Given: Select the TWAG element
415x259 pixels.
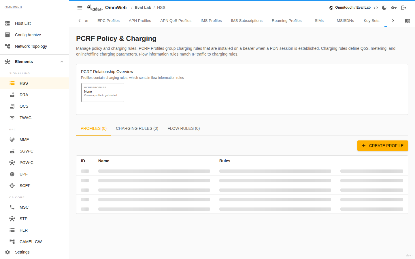Looking at the screenshot, I should point(34,118).
